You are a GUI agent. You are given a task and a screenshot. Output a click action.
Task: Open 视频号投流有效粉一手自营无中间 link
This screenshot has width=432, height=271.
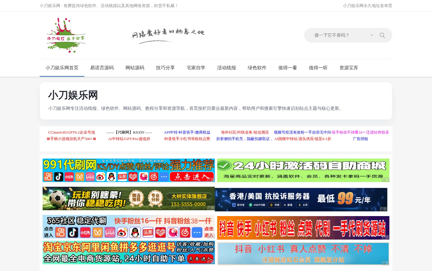302,132
